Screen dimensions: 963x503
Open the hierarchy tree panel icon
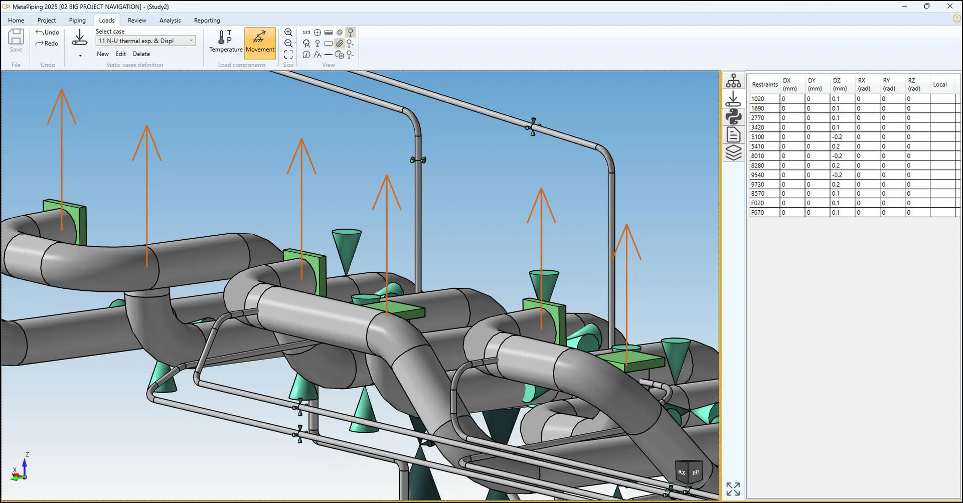[x=733, y=81]
